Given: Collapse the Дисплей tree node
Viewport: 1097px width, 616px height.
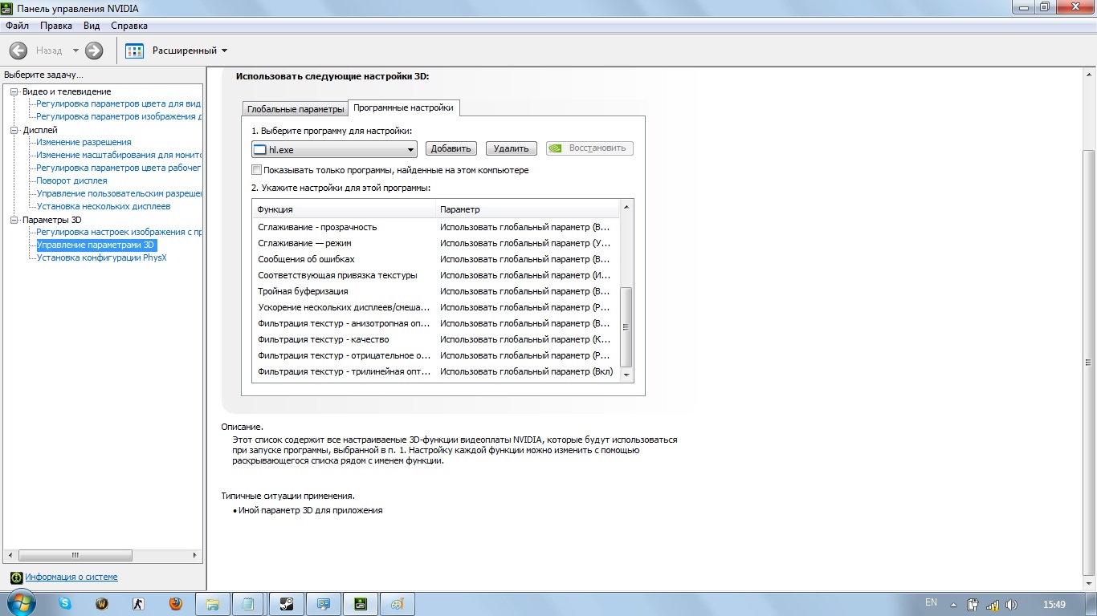Looking at the screenshot, I should click(14, 130).
